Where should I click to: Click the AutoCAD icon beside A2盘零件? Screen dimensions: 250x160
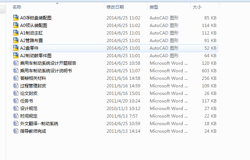[15, 48]
